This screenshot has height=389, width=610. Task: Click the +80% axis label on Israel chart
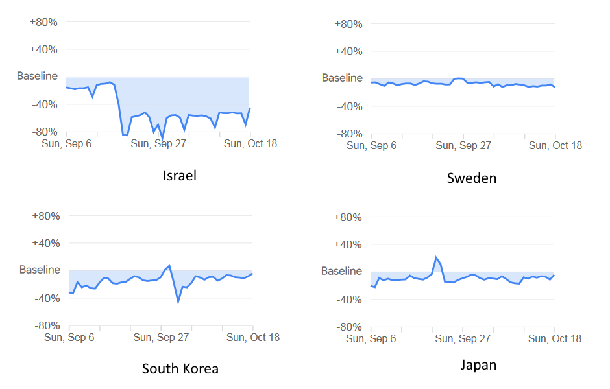(x=43, y=21)
